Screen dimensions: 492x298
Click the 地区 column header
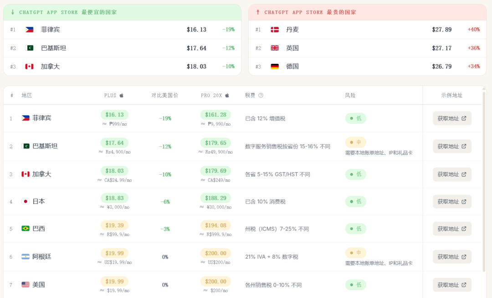(27, 95)
